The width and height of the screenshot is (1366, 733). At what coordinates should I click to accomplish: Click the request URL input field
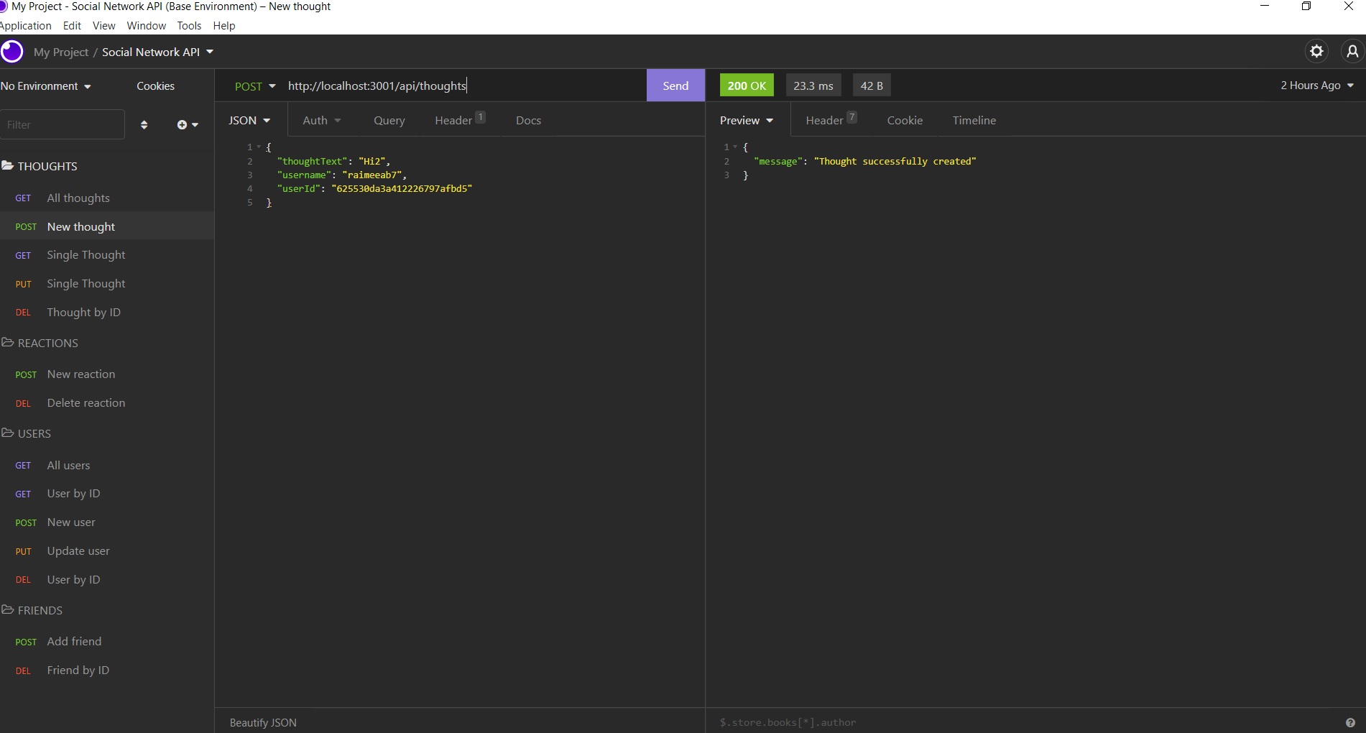coord(464,86)
